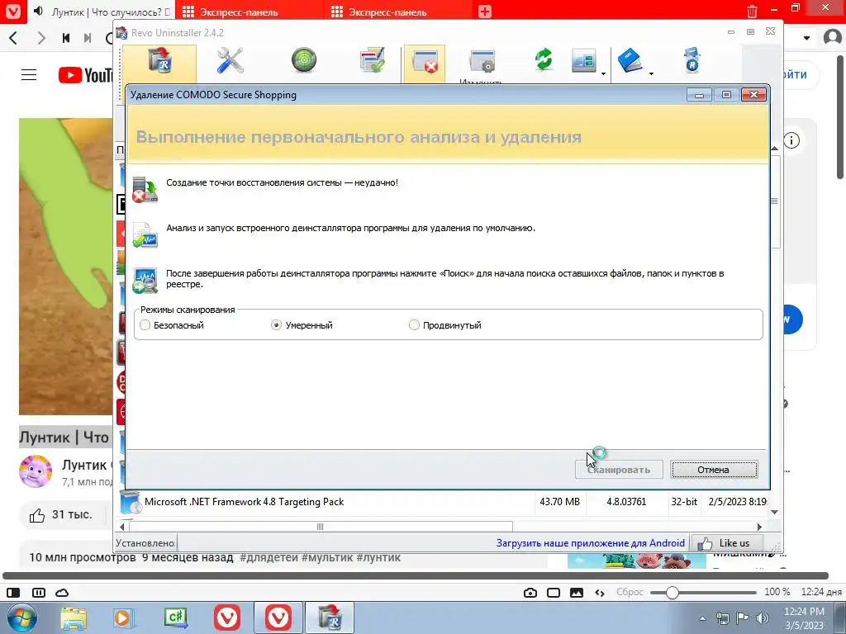Screen dimensions: 846x634
Task: Click the info circle icon on YouTube page
Action: point(791,140)
